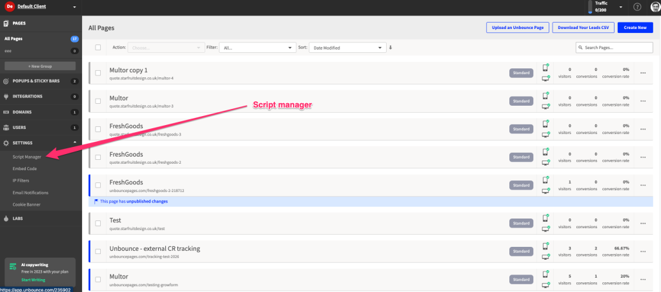
Task: Click mobile icon for Unbounce external CR tracking
Action: pyautogui.click(x=546, y=246)
